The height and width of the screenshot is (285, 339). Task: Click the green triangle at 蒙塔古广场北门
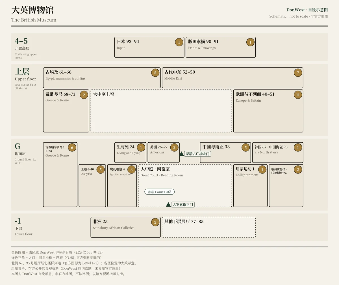[x=182, y=154]
